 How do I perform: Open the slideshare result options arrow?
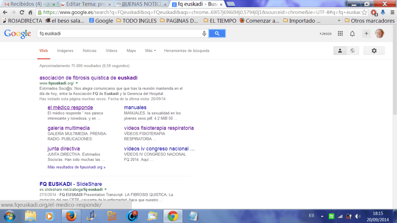pyautogui.click(x=106, y=189)
